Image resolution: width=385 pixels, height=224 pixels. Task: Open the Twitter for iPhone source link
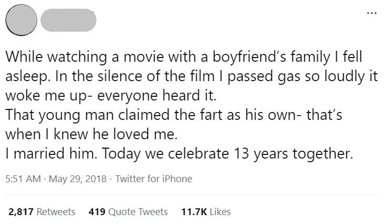click(154, 179)
